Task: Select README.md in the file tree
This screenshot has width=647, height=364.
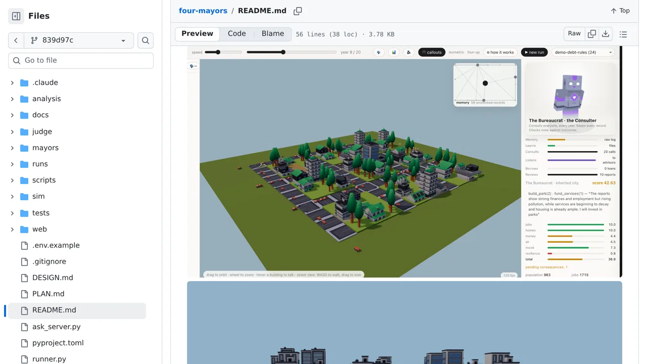Action: pos(77,310)
